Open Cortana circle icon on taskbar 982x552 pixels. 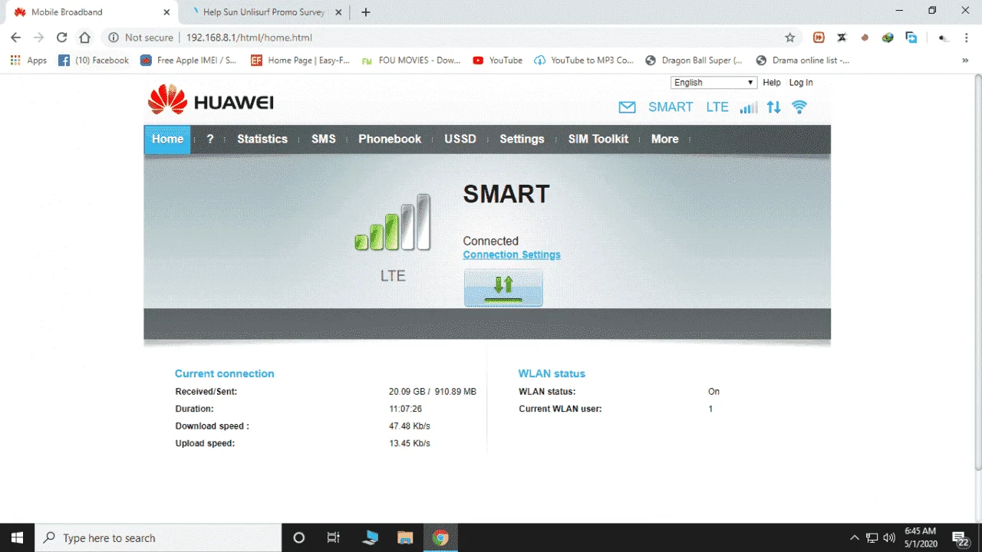tap(299, 537)
